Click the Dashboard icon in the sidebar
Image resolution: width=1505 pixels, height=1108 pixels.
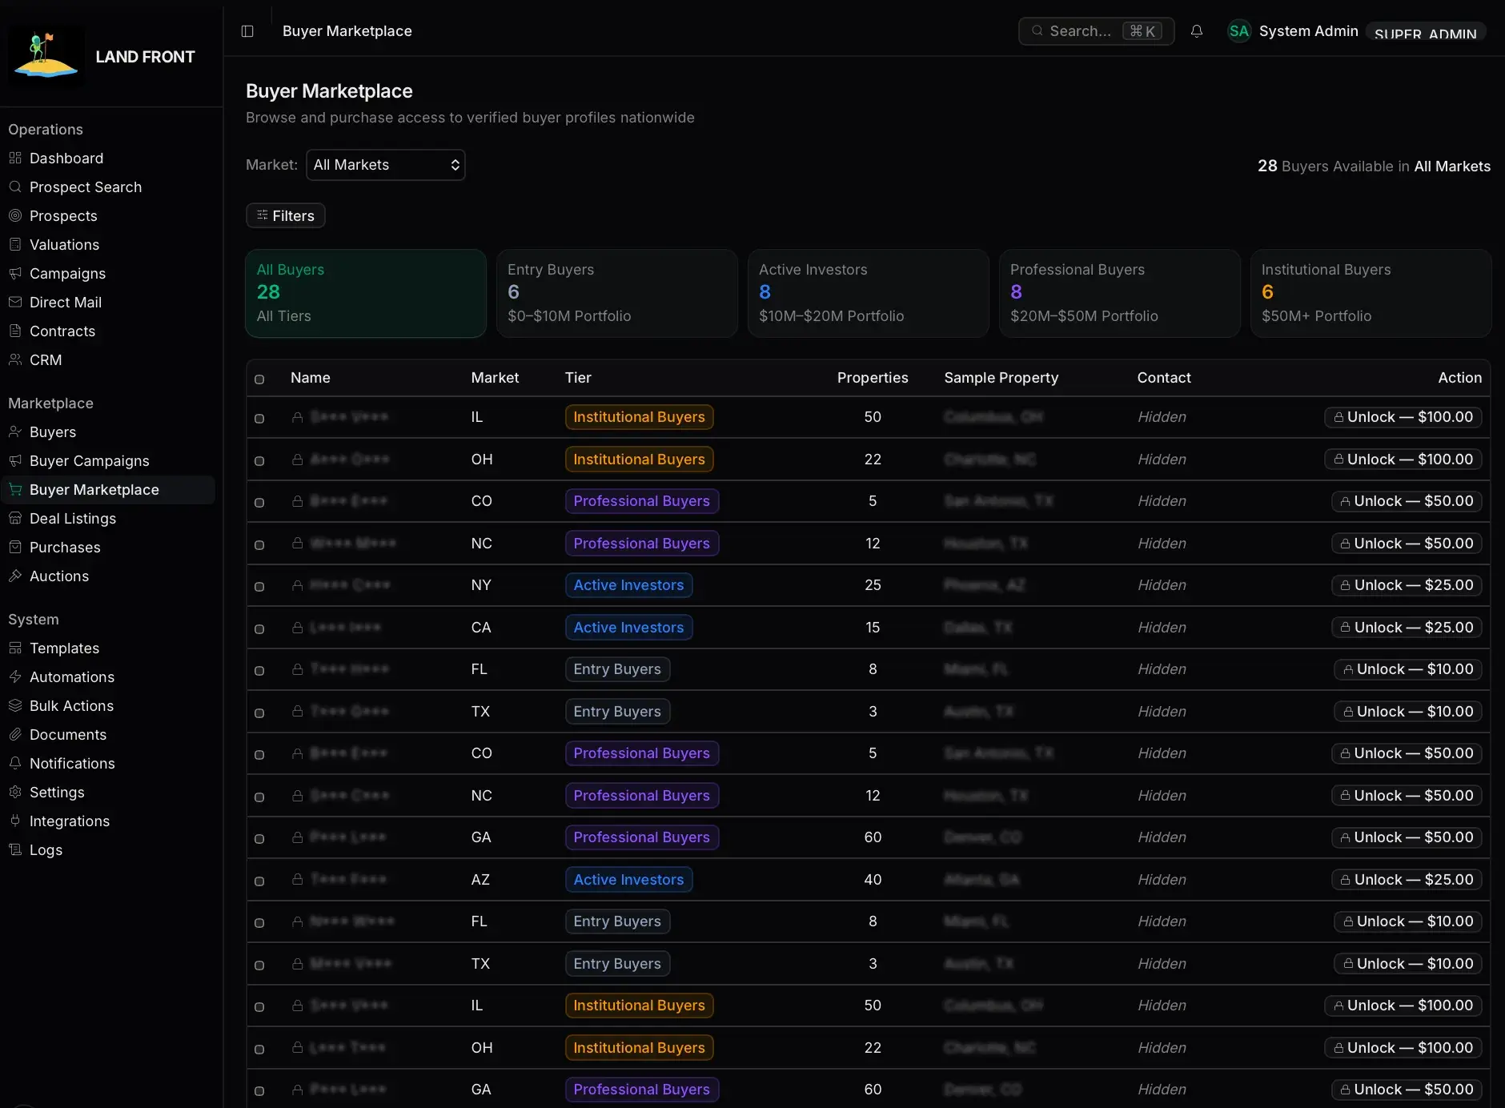[x=15, y=158]
